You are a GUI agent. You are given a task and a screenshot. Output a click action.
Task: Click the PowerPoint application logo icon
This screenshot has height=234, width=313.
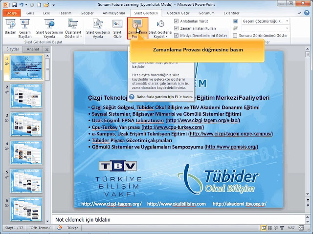pyautogui.click(x=5, y=4)
